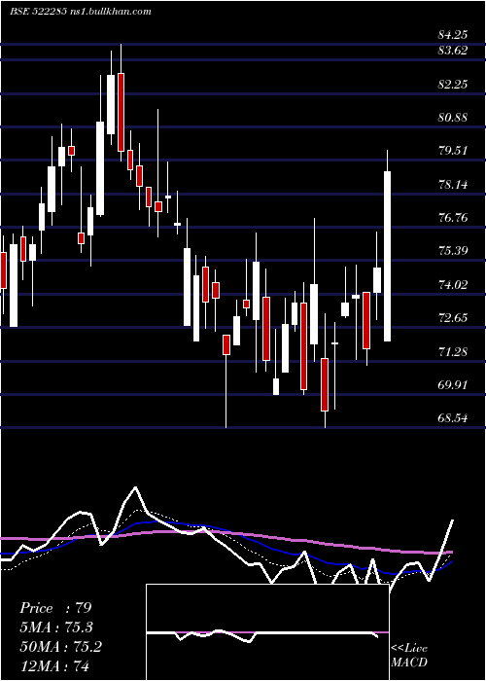
Task: Click the BSE 522285 ns1.bullkhan.com header text
Action: point(81,12)
